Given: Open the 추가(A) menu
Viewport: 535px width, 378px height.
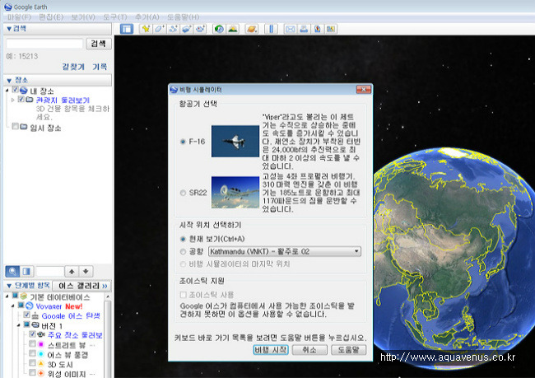Looking at the screenshot, I should pyautogui.click(x=147, y=17).
